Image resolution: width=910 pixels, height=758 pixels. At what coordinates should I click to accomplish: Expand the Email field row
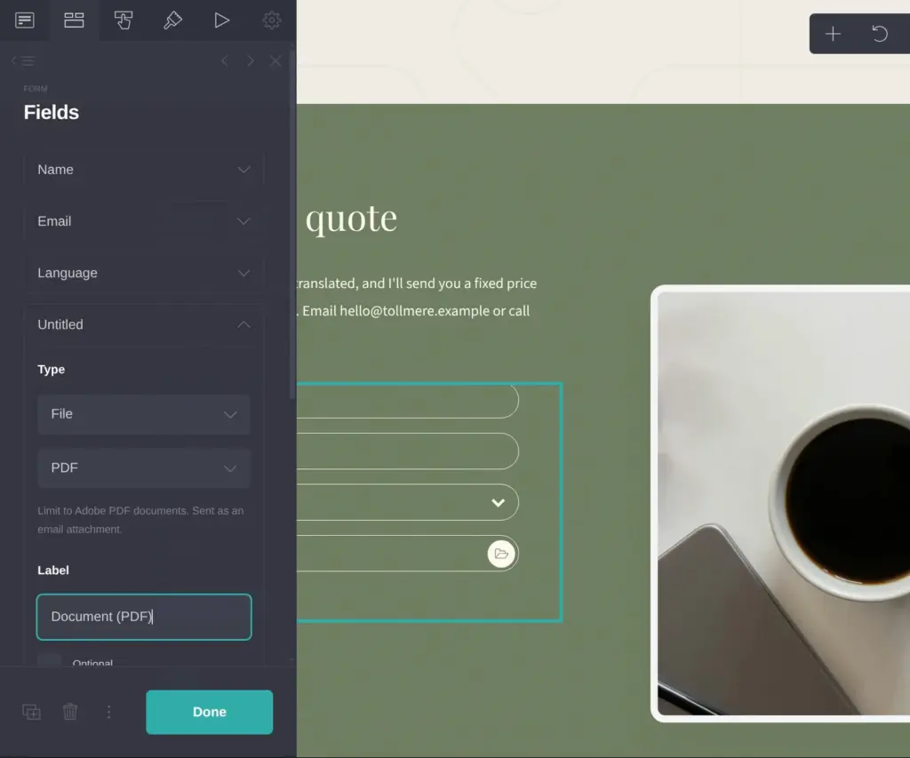[x=143, y=221]
